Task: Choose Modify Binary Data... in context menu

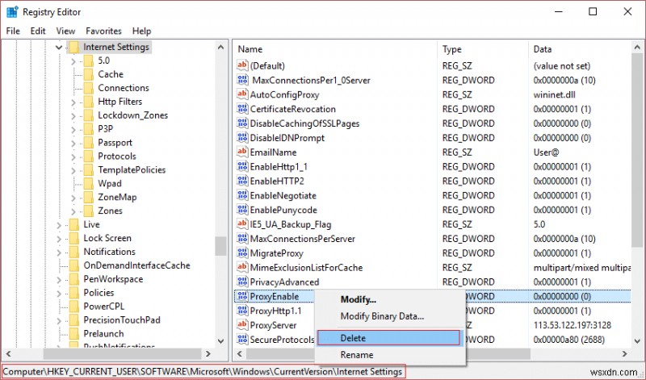Action: pos(382,316)
